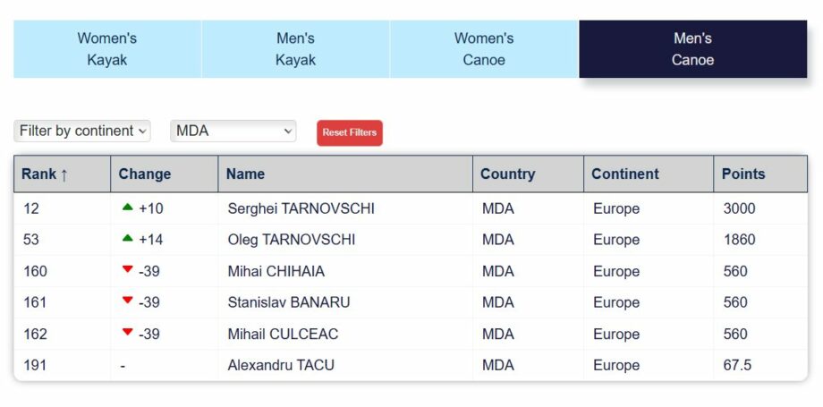This screenshot has height=407, width=823.
Task: Click green up arrow beside +14 change
Action: pos(127,239)
